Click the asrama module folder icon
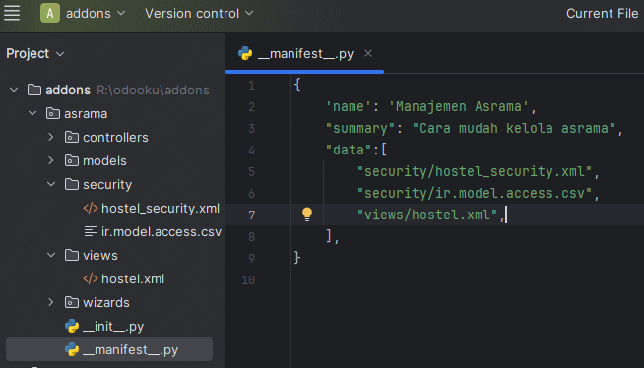 52,113
